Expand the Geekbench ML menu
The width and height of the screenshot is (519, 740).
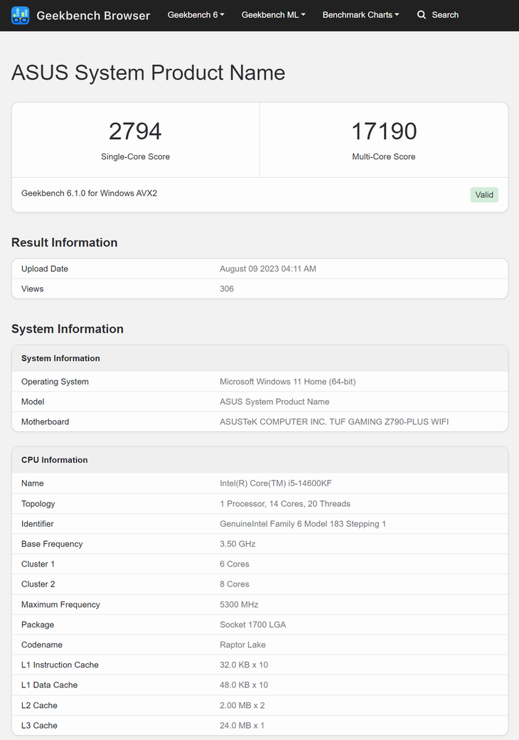point(273,15)
